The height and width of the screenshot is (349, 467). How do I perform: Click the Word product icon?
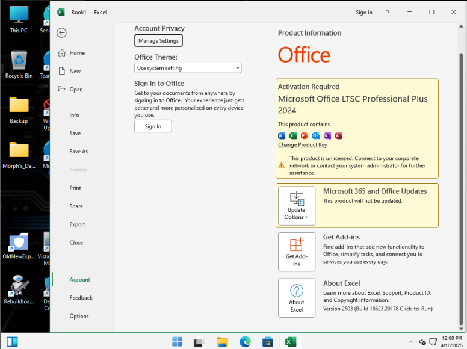[282, 136]
